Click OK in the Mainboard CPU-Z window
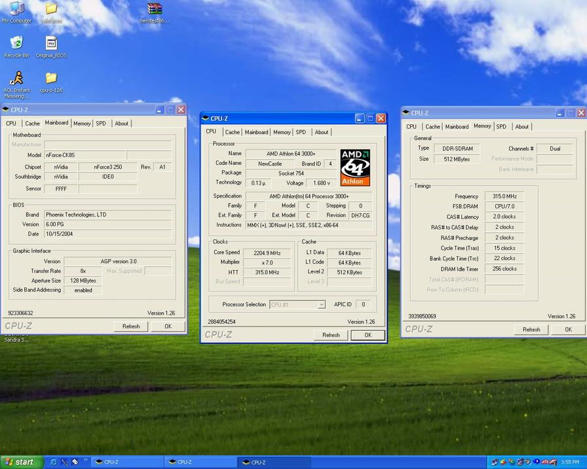The image size is (587, 469). 168,326
